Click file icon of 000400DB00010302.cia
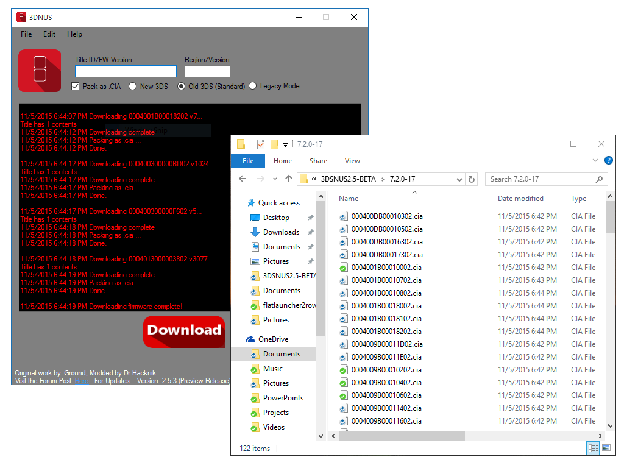 [344, 216]
